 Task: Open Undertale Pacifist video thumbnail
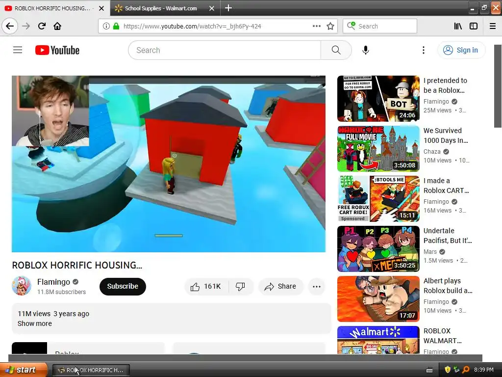tap(378, 249)
